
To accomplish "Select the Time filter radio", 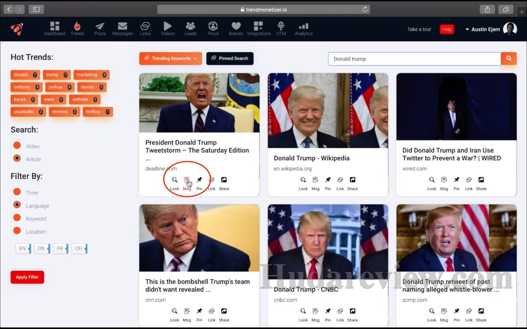I will [17, 191].
